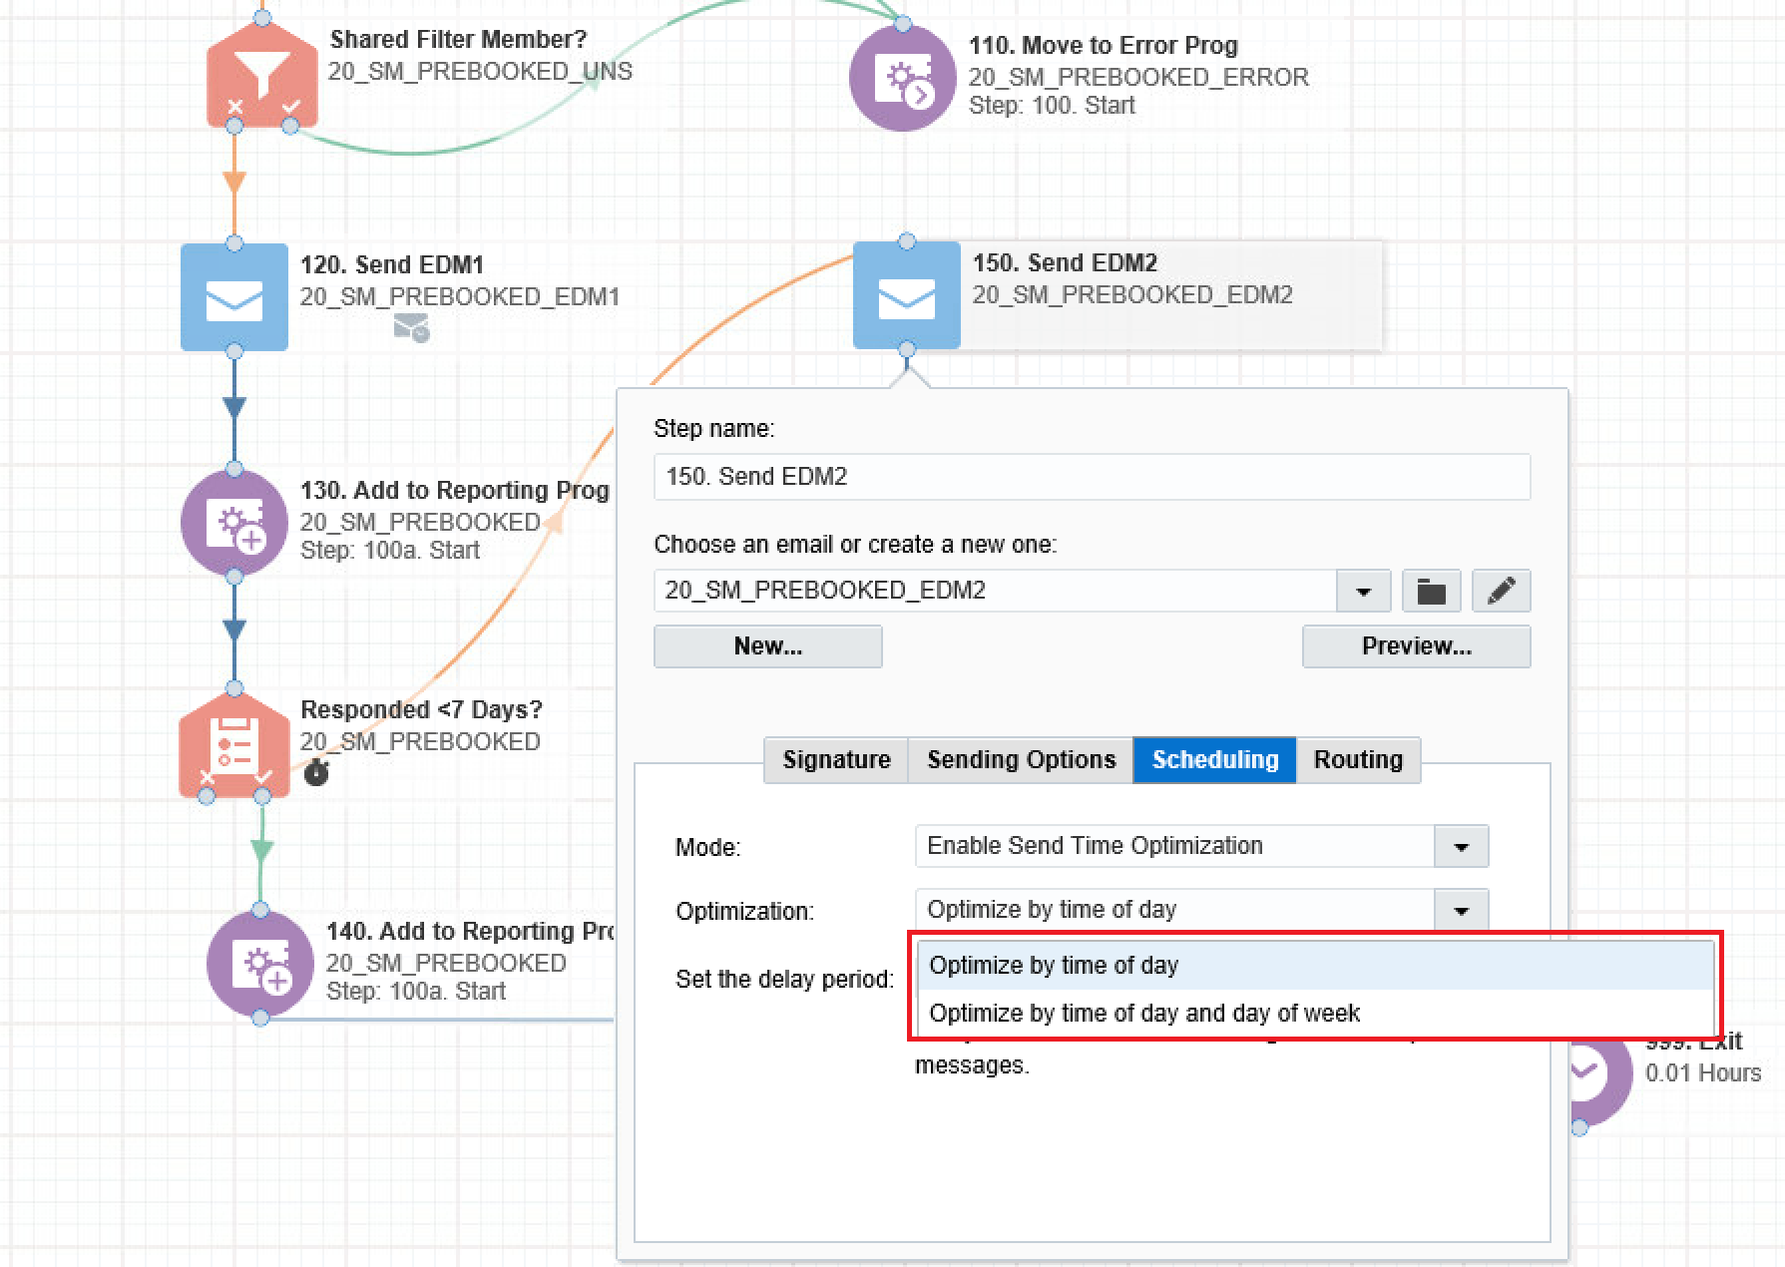
Task: Switch to the Sending Options tab
Action: pos(1021,760)
